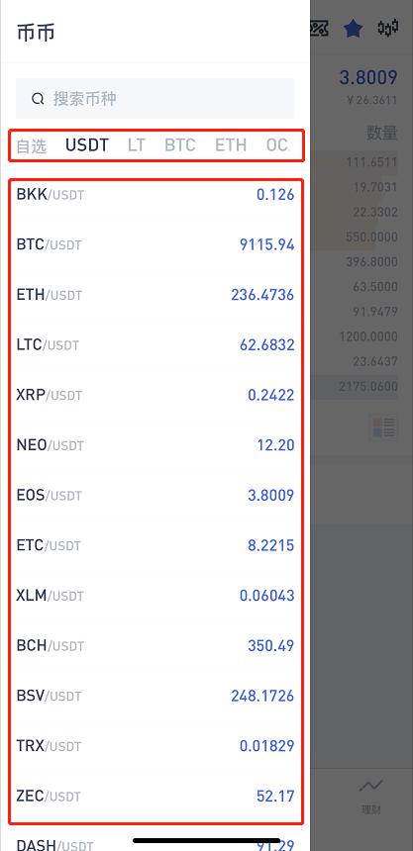Screen dimensions: 413x851
Task: Focus the 搜索币种 search field
Action: pyautogui.click(x=155, y=99)
